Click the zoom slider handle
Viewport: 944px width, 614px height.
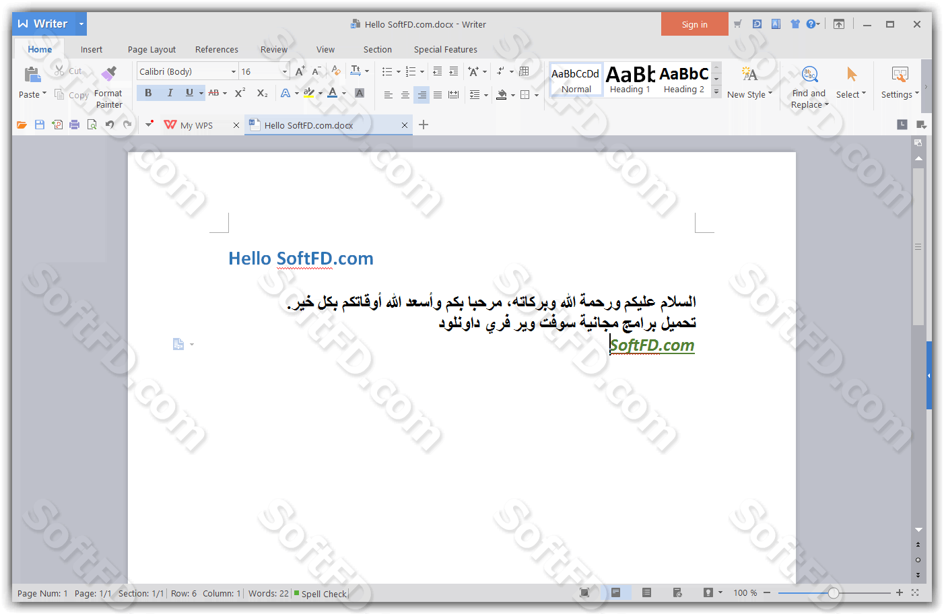(x=834, y=592)
